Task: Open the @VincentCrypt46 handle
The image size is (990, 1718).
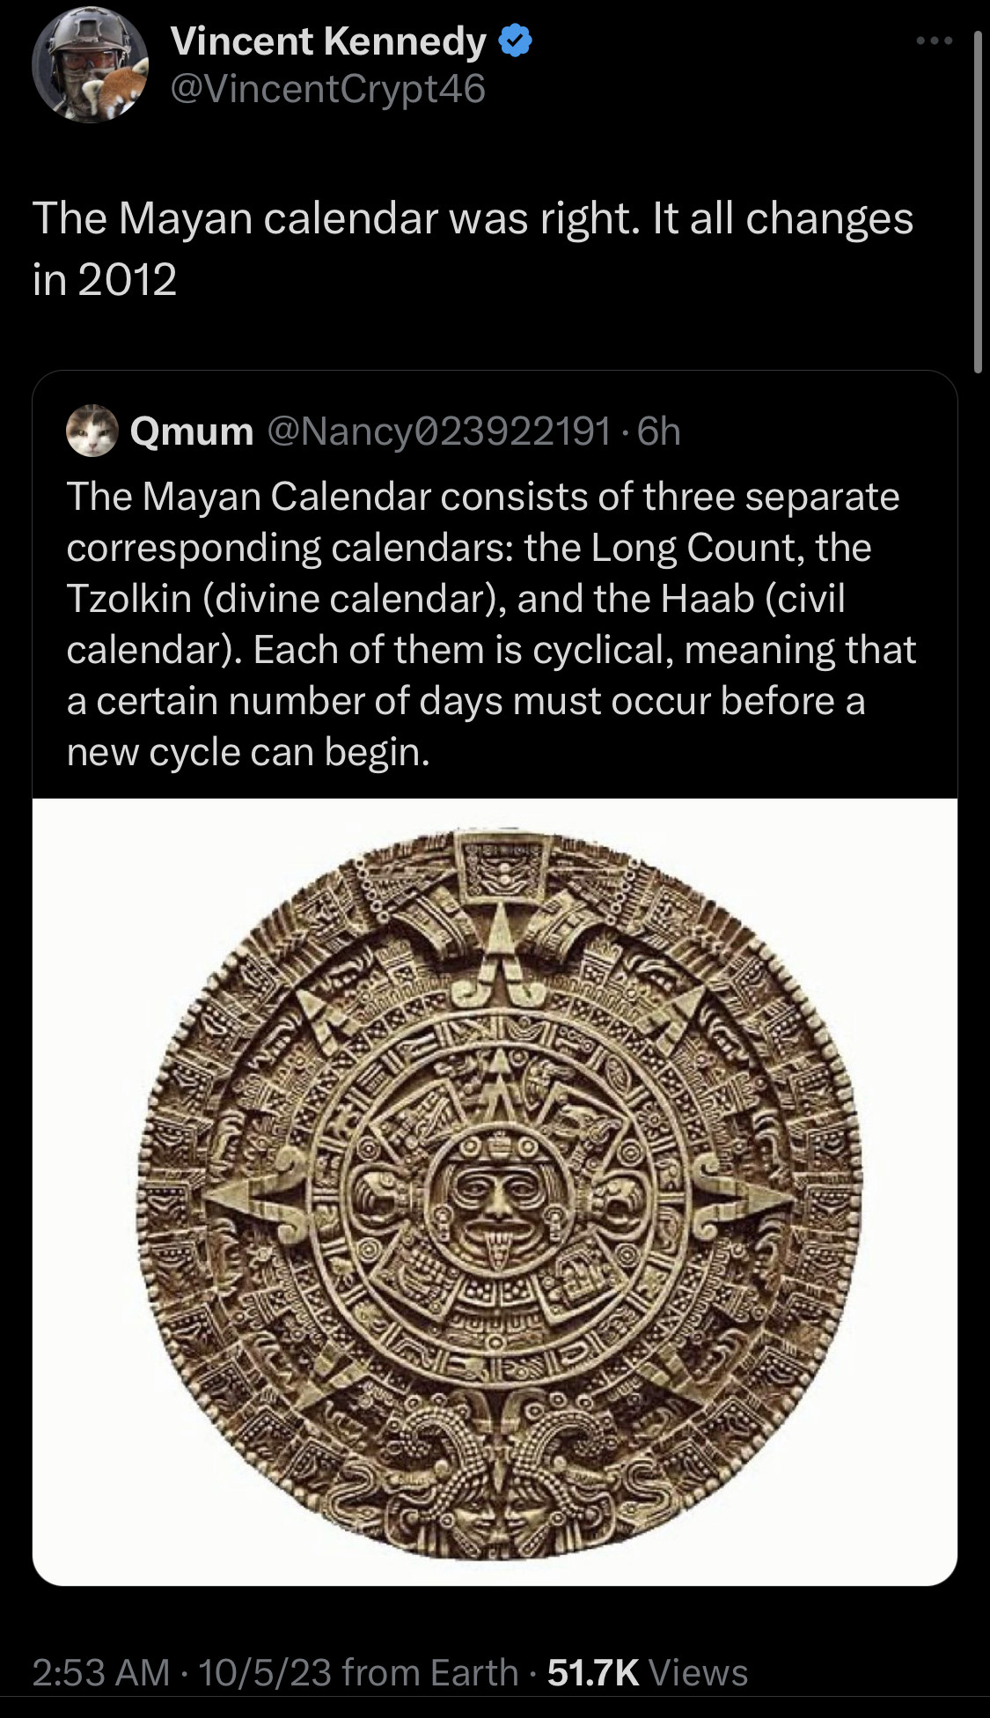Action: pos(327,89)
